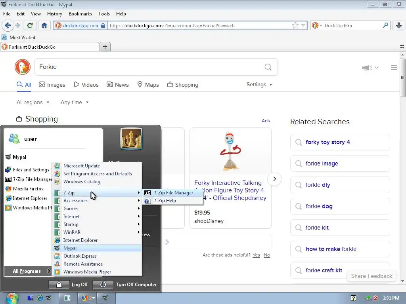
Task: Click the chess user picture in Start menu
Action: (131, 139)
